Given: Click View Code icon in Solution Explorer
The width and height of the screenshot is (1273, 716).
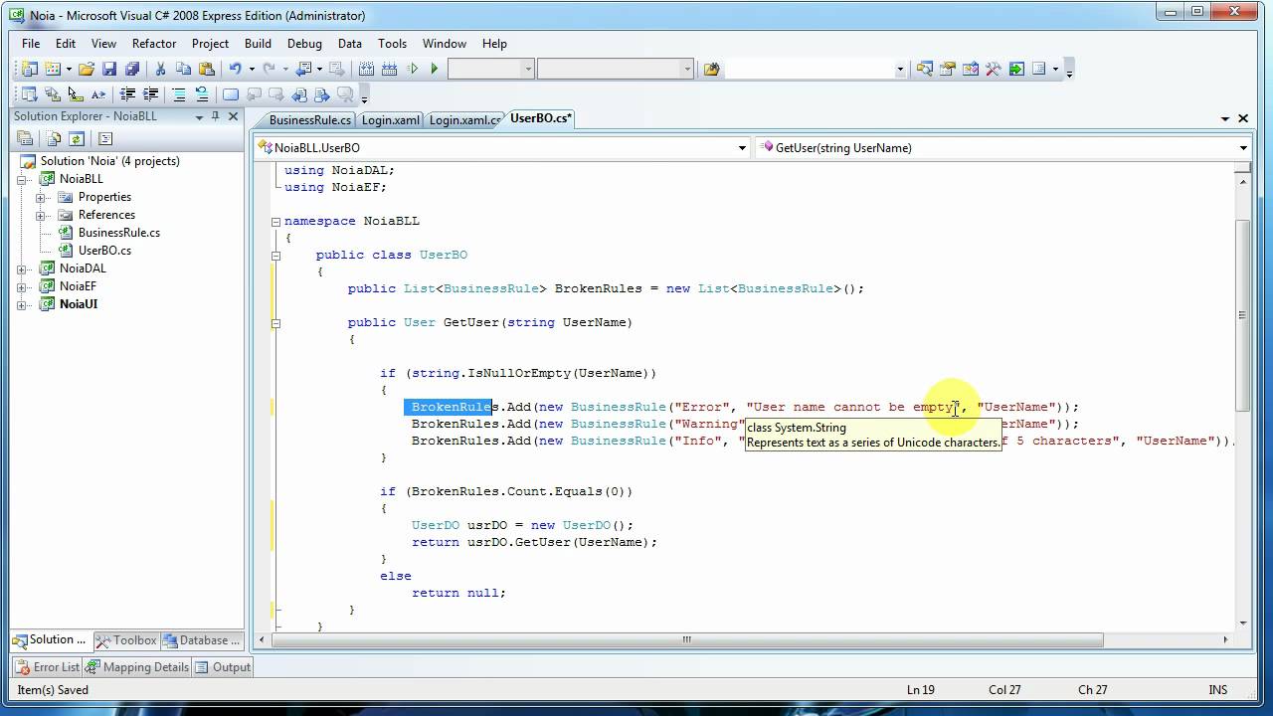Looking at the screenshot, I should click(x=105, y=138).
